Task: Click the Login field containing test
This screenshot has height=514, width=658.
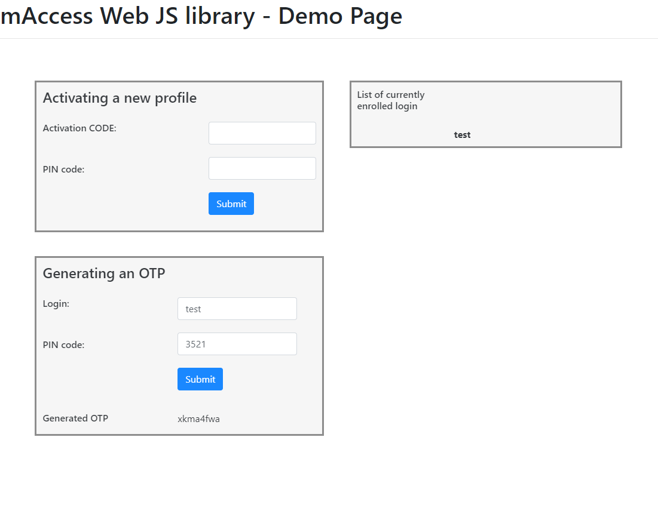Action: [x=237, y=309]
